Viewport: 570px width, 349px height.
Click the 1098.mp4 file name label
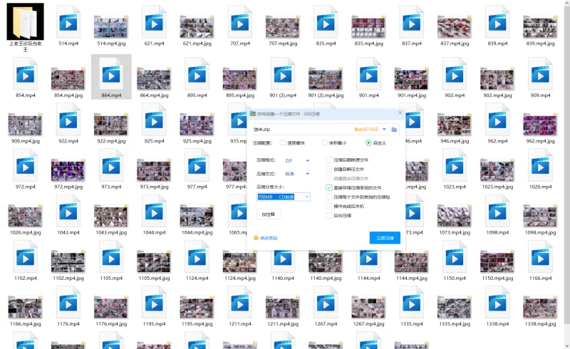click(x=497, y=232)
